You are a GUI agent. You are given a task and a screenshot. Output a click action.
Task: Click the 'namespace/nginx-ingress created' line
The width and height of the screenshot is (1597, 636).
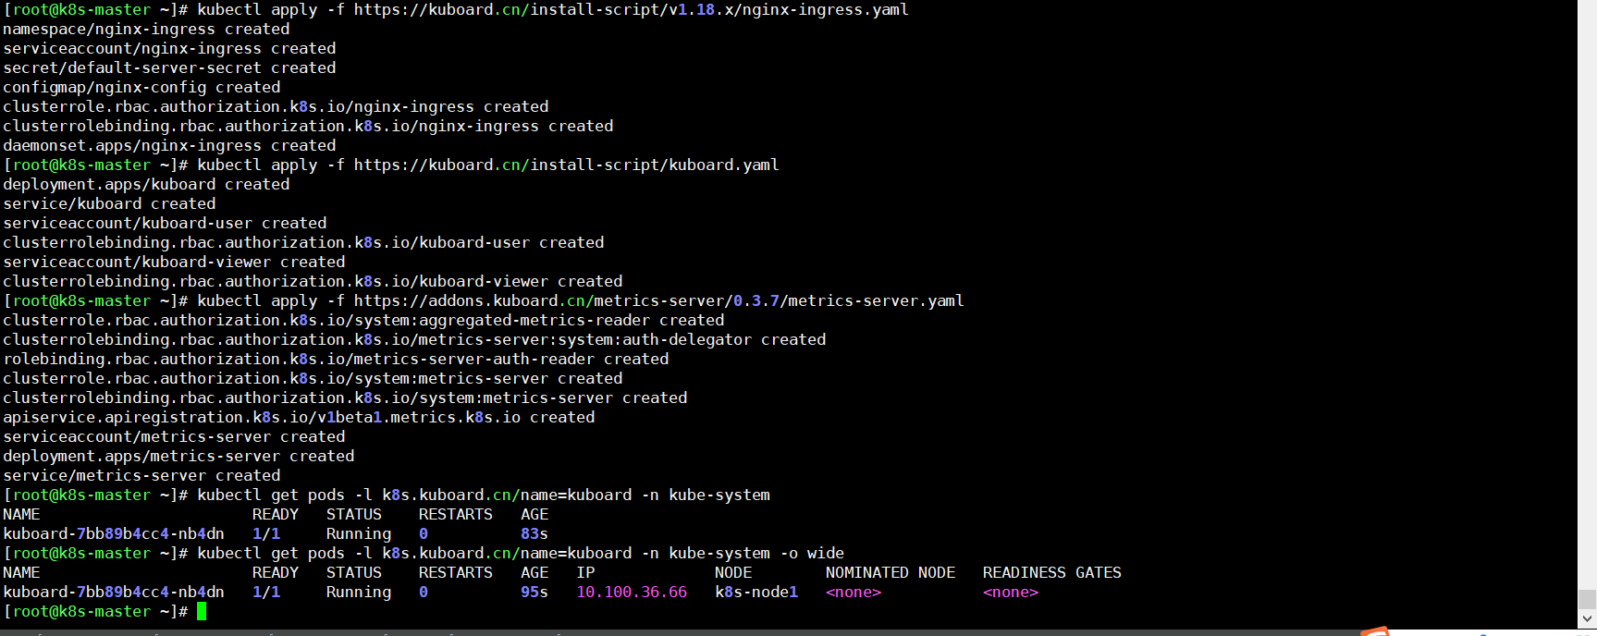click(x=146, y=30)
